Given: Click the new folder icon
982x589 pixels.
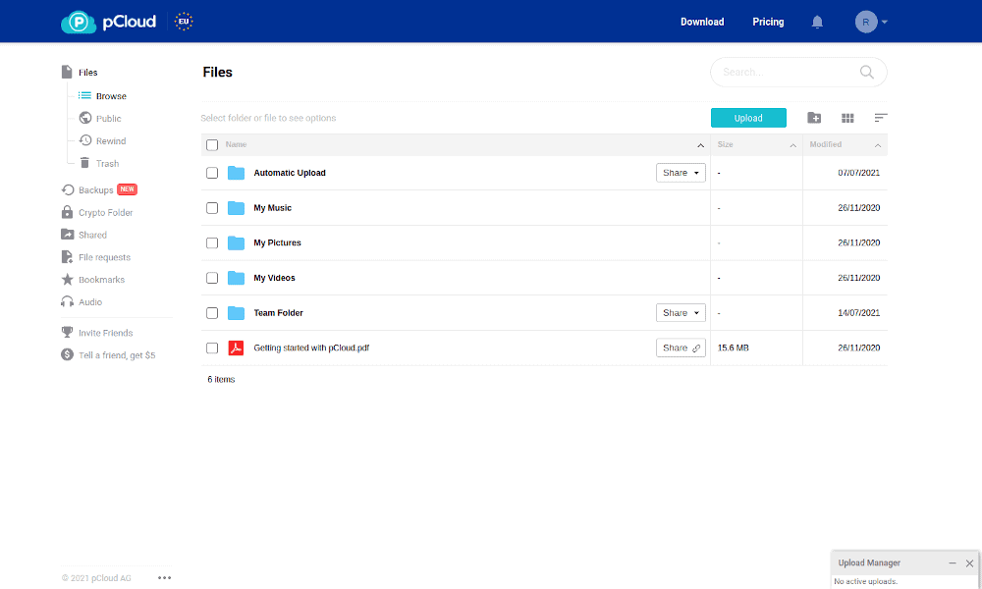Looking at the screenshot, I should [813, 118].
